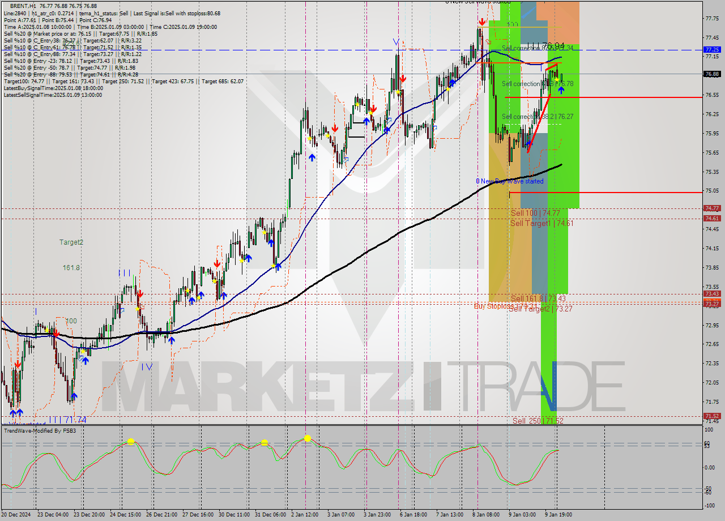725x521 pixels.
Task: Select the 'Sell 100 | 74.77' label
Action: click(x=535, y=213)
